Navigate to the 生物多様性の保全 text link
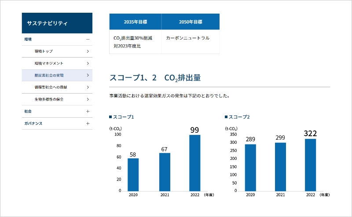 [x=49, y=99]
